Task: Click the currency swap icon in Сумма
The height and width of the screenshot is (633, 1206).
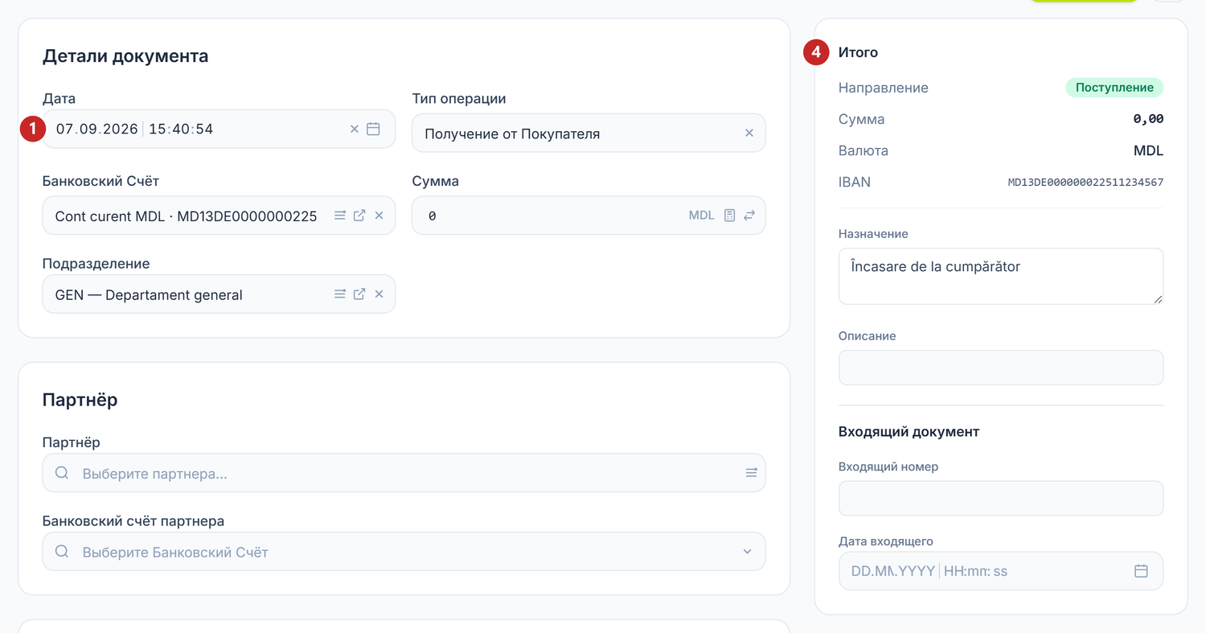Action: click(749, 216)
